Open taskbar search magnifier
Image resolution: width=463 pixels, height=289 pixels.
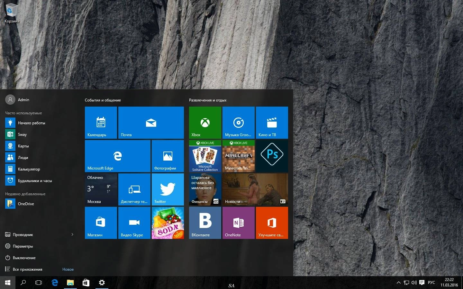[x=23, y=283]
